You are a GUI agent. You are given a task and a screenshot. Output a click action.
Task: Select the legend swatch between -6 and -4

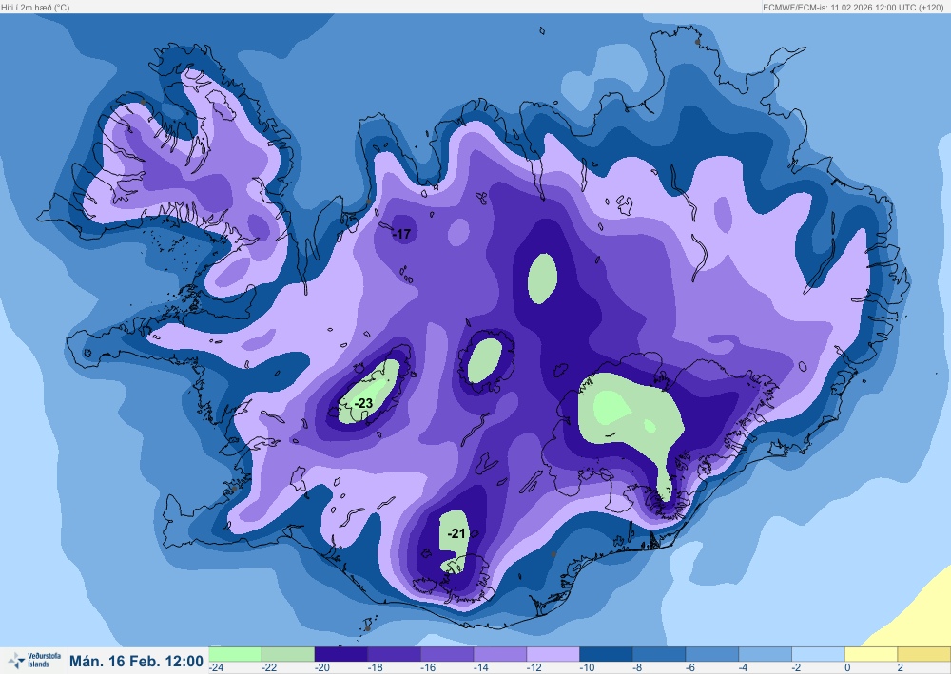pos(712,654)
